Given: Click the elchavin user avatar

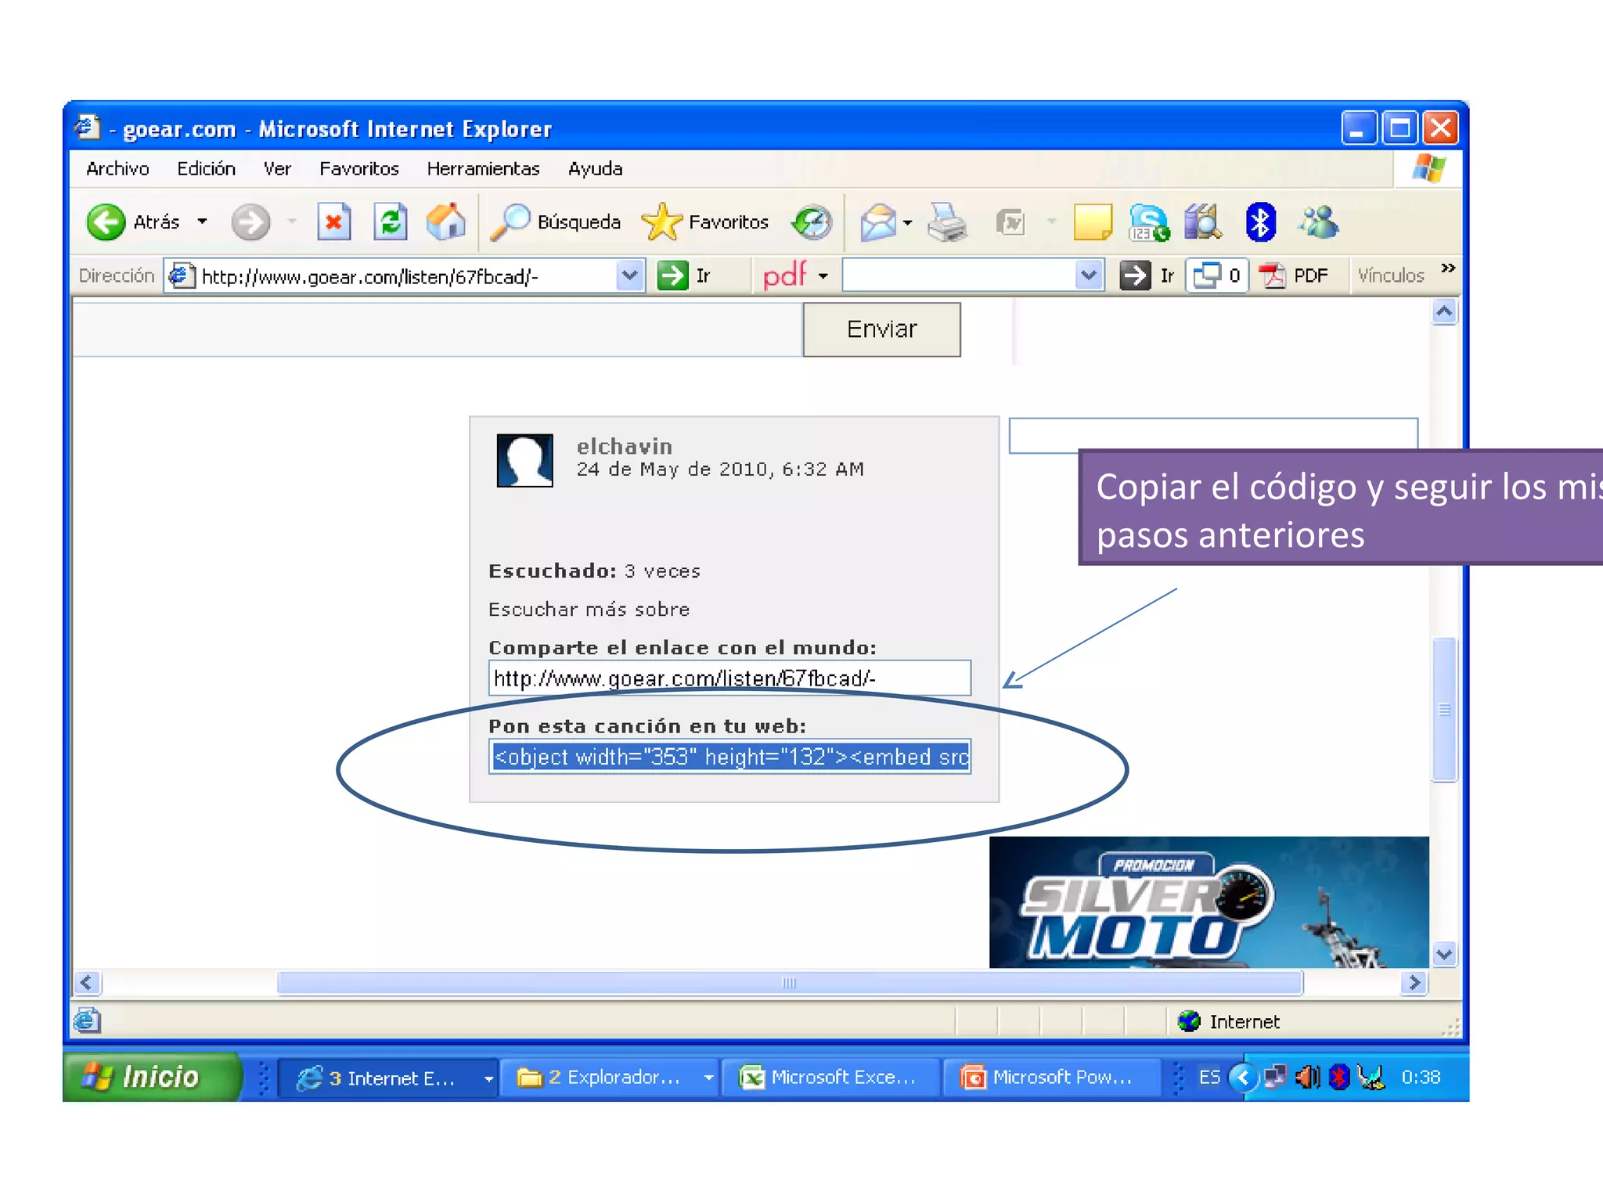Looking at the screenshot, I should coord(524,460).
